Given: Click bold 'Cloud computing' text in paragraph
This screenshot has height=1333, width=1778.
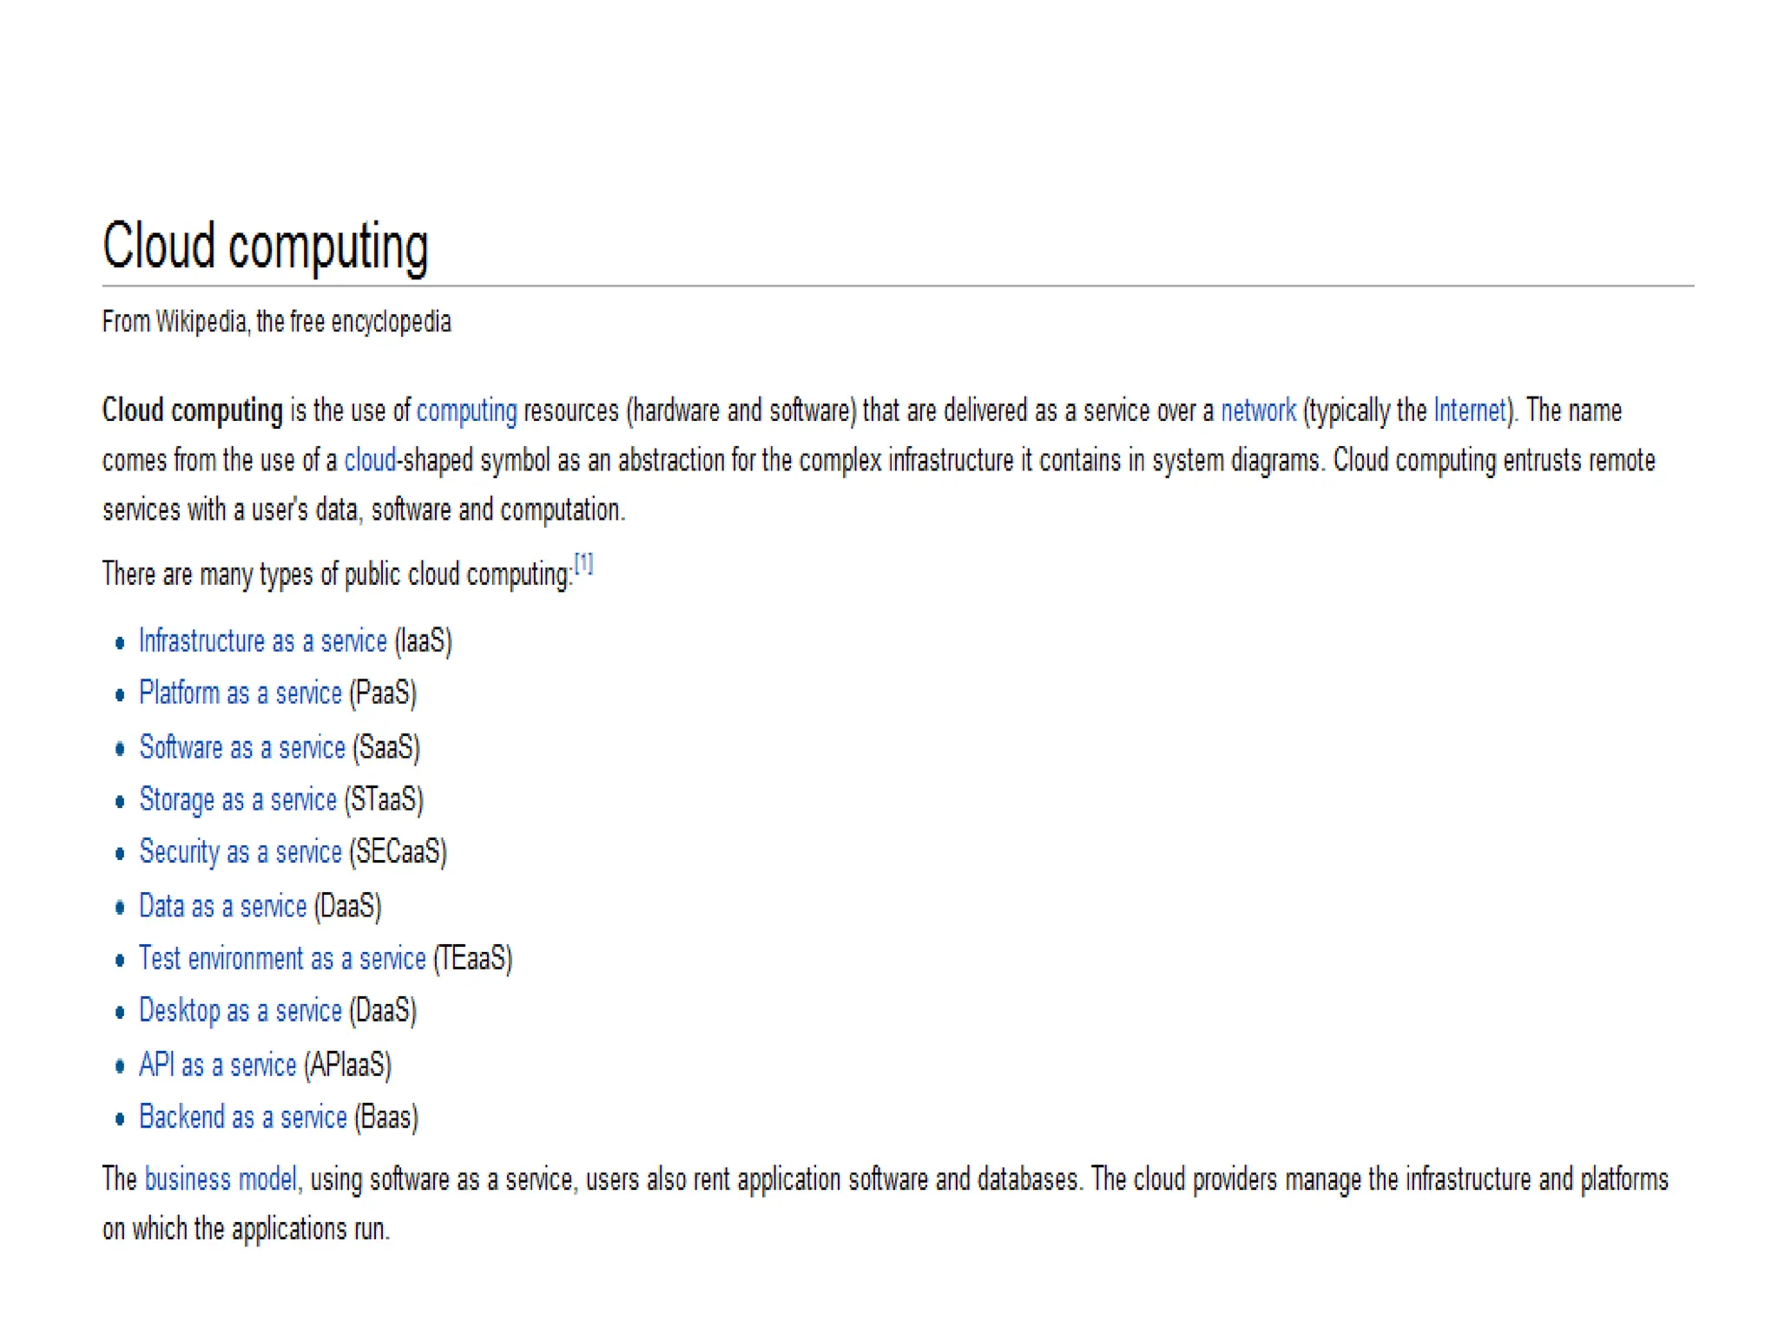Looking at the screenshot, I should (192, 410).
